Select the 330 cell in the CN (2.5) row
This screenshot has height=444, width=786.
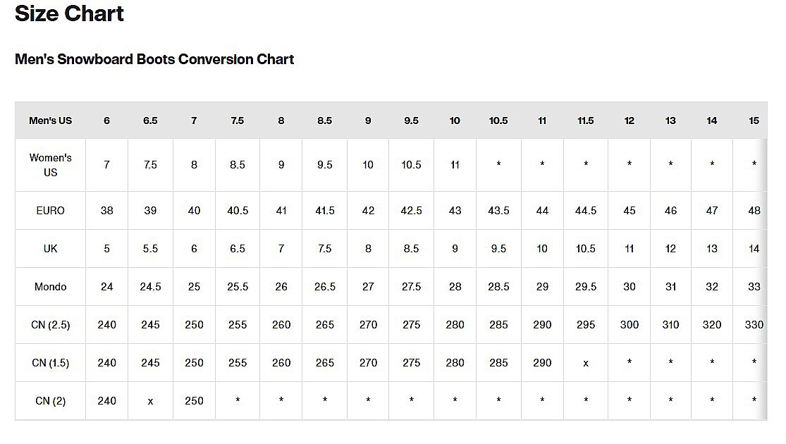754,325
